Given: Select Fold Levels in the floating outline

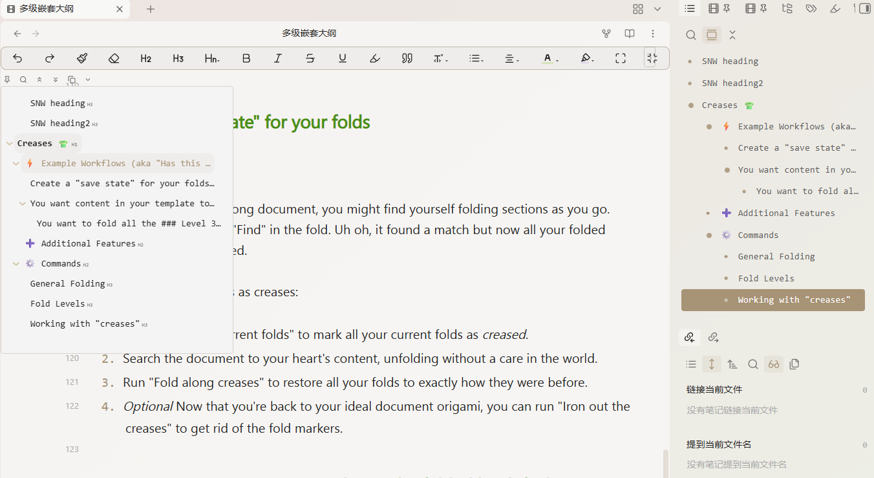Looking at the screenshot, I should pyautogui.click(x=57, y=304).
